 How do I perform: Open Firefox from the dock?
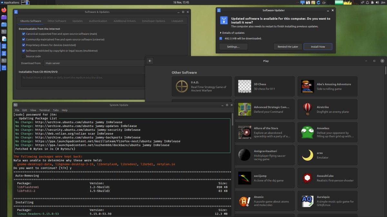pos(4,10)
